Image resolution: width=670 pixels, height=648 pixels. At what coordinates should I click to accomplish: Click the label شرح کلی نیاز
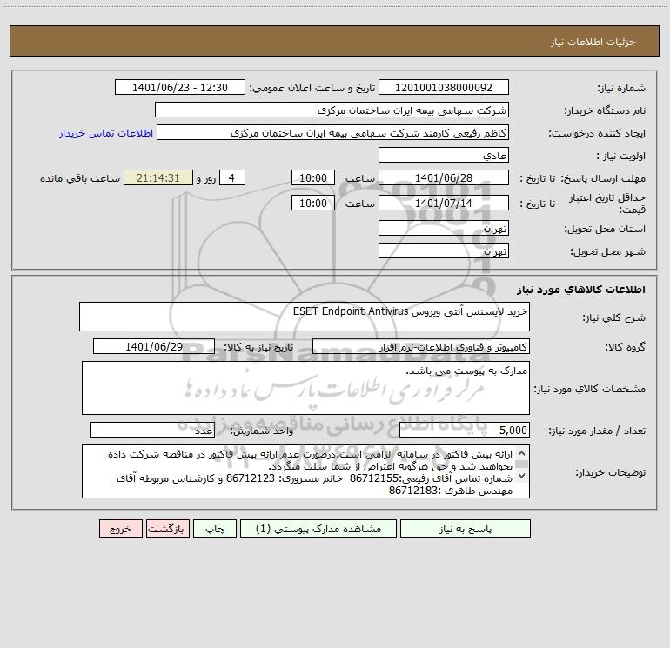pos(614,317)
